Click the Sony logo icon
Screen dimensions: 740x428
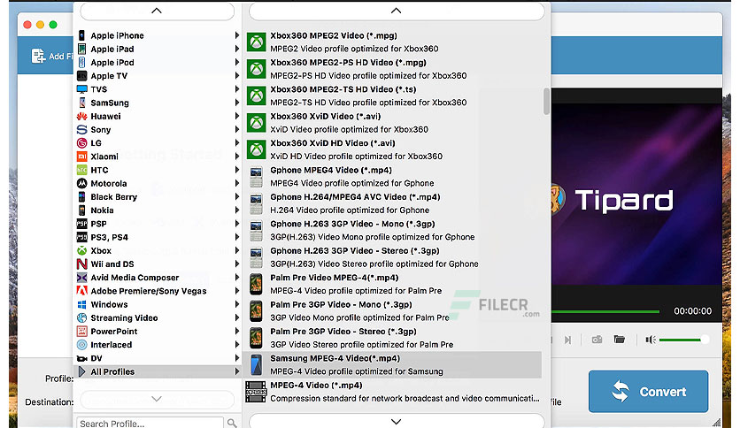pos(81,130)
